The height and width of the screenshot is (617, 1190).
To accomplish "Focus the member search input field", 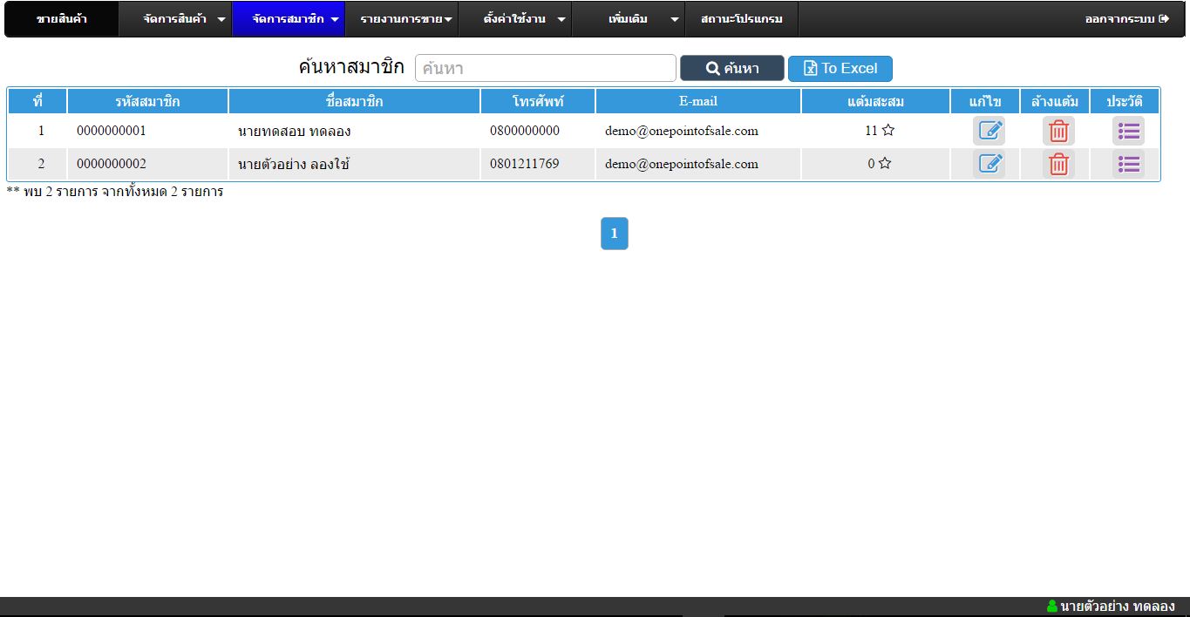I will [x=545, y=69].
